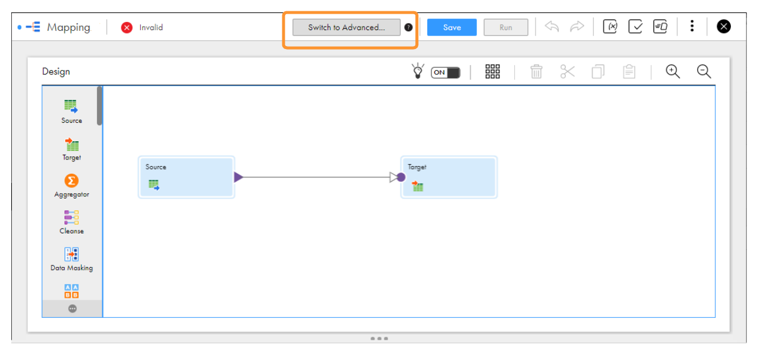761x361 pixels.
Task: Paste from clipboard icon
Action: click(629, 71)
